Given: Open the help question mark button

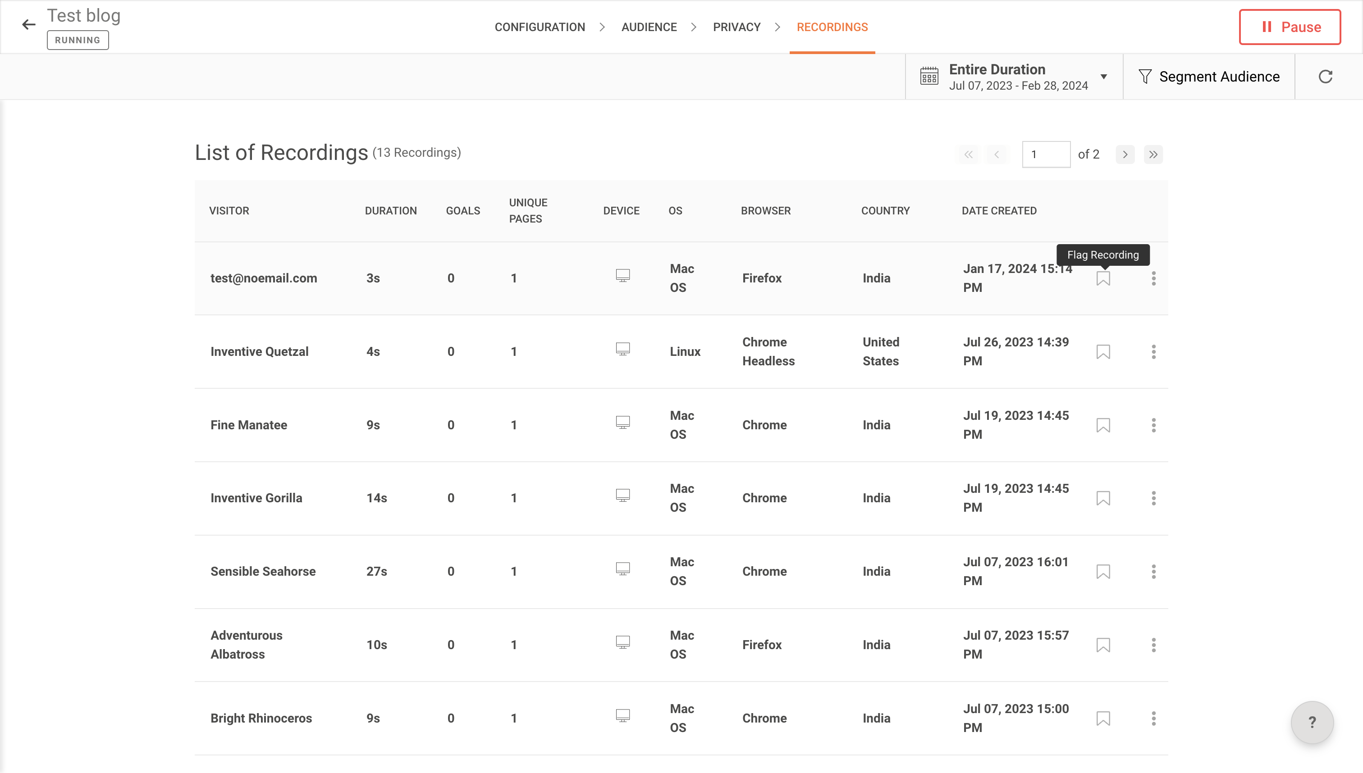Looking at the screenshot, I should pos(1312,722).
